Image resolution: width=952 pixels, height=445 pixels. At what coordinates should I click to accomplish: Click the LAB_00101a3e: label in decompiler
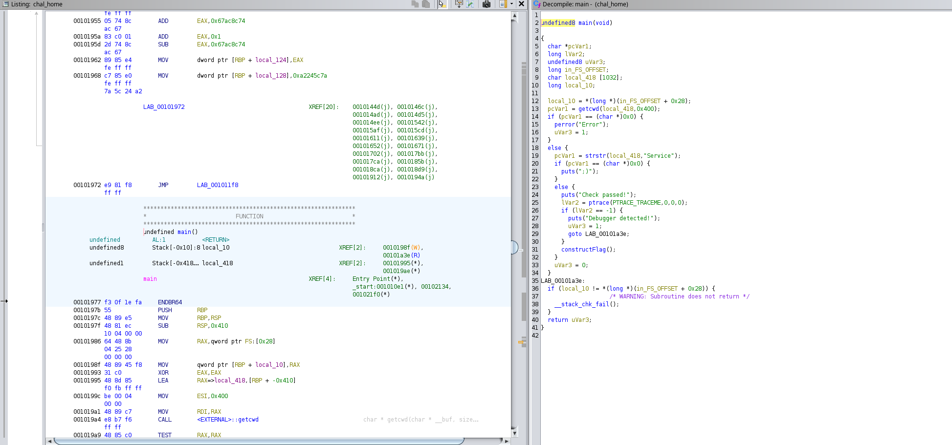(563, 281)
